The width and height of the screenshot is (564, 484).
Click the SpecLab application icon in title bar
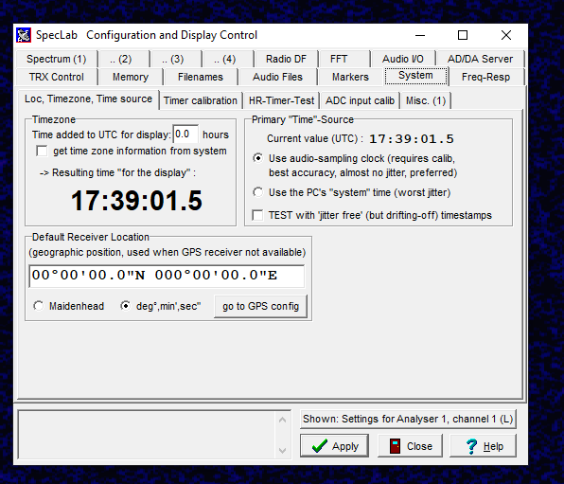click(24, 35)
